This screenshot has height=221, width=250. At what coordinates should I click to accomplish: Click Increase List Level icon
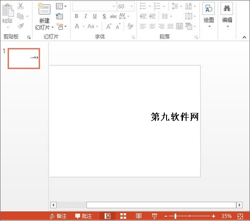[152, 16]
